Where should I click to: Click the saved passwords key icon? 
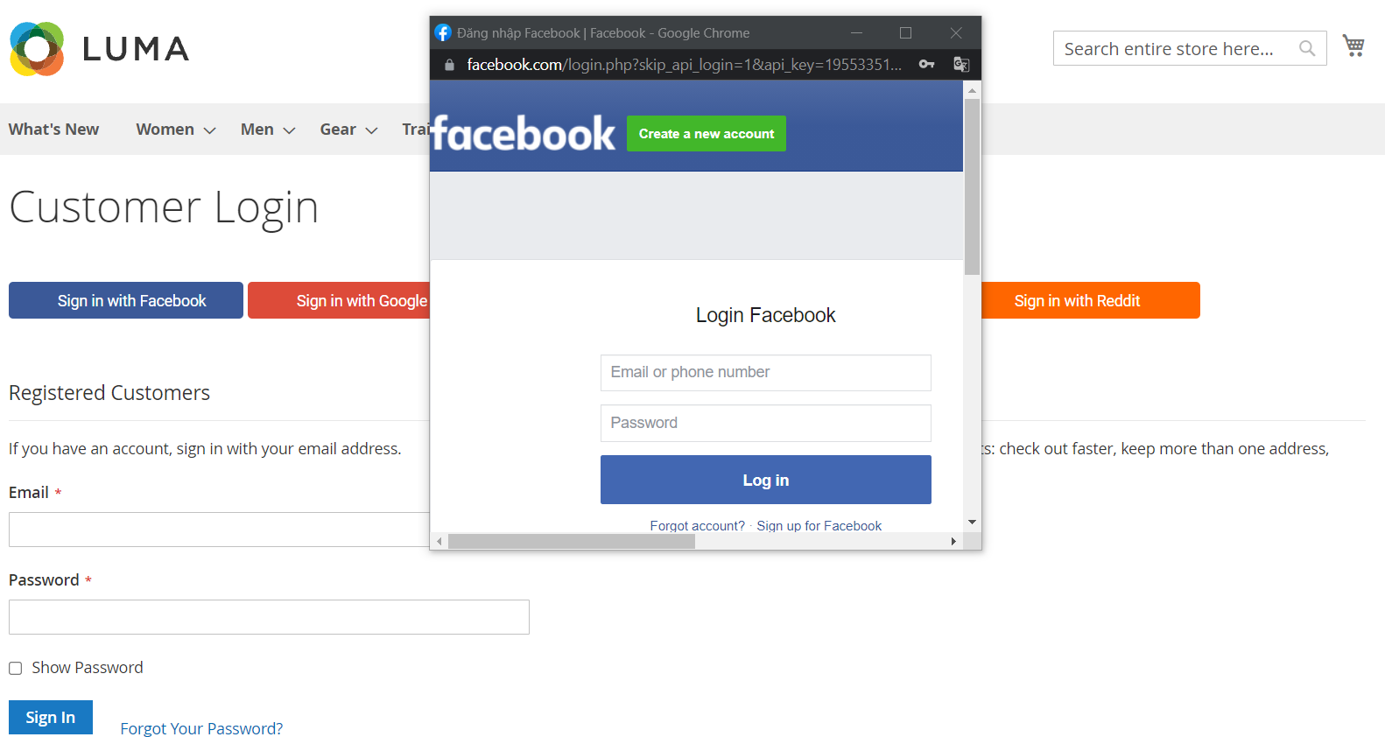pos(926,64)
